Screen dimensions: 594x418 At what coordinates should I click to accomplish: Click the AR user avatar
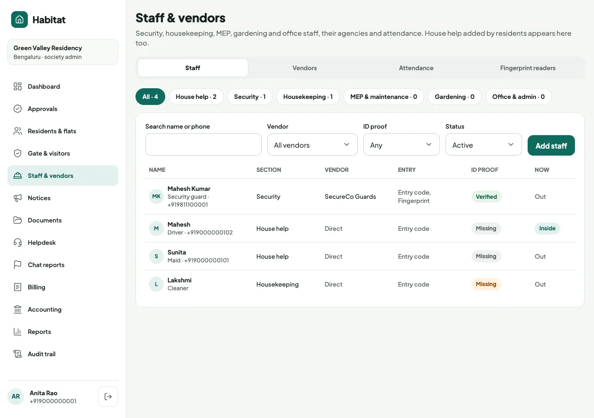pos(16,397)
